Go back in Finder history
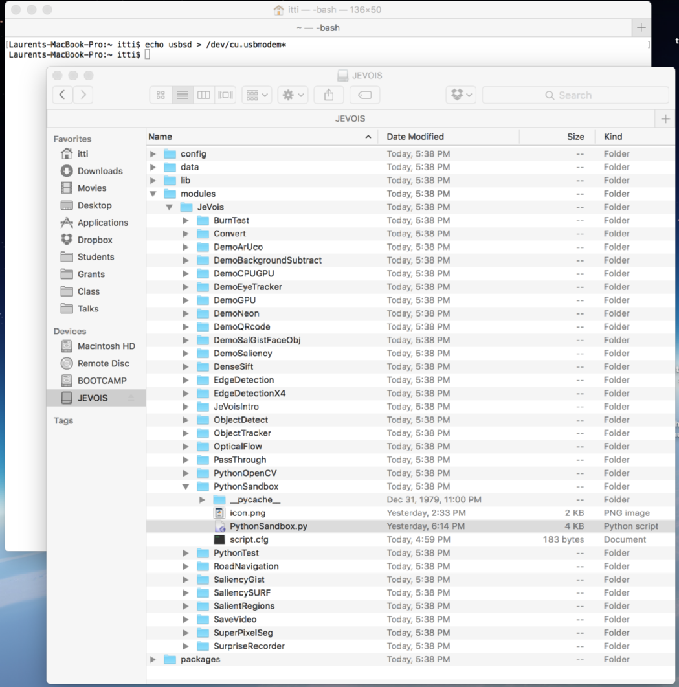 tap(62, 95)
